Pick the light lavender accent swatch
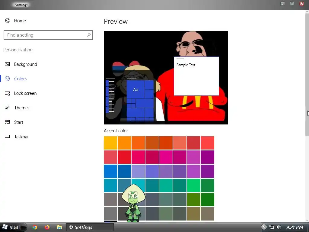The height and width of the screenshot is (232, 309). (x=138, y=171)
